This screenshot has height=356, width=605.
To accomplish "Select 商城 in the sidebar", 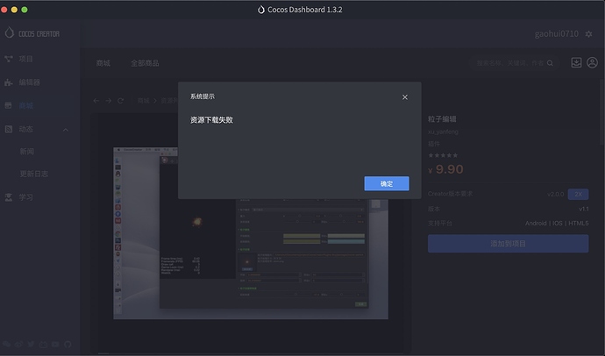I will tap(25, 106).
